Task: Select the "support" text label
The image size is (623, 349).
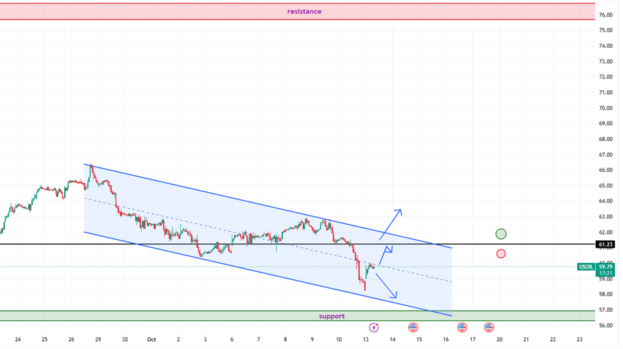Action: pyautogui.click(x=332, y=316)
